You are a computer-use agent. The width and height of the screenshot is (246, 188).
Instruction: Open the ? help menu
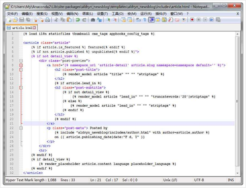tap(188, 14)
